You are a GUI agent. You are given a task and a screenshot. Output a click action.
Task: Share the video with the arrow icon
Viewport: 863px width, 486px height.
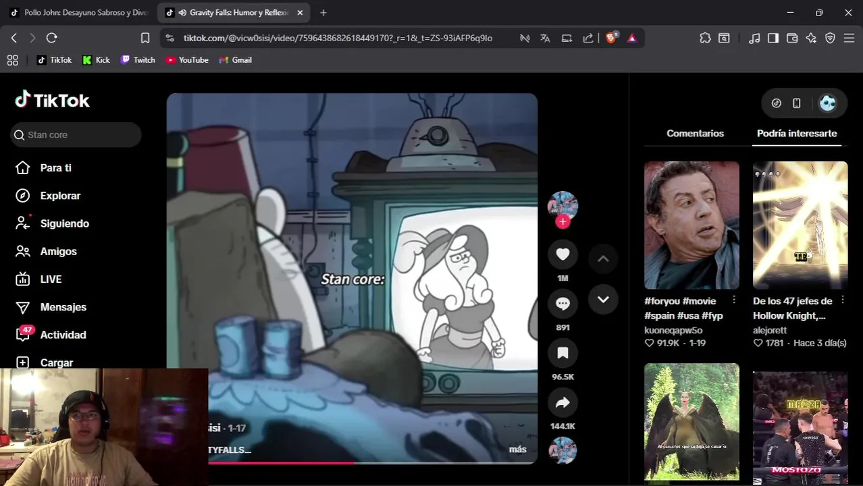pos(563,403)
